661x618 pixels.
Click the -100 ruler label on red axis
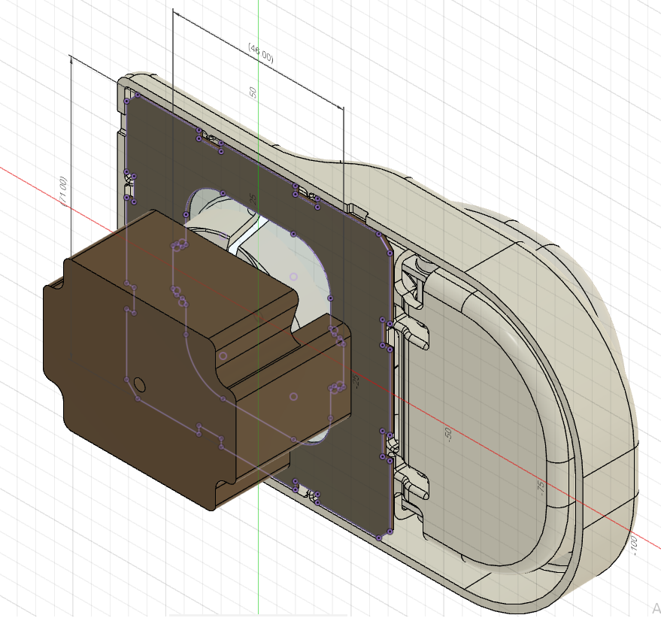(x=634, y=545)
